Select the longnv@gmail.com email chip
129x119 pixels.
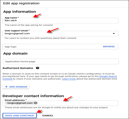coord(20,103)
